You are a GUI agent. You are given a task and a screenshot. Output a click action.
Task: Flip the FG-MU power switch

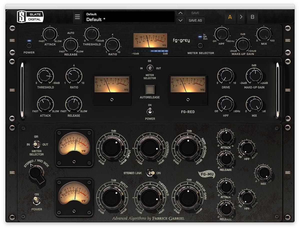point(37,201)
